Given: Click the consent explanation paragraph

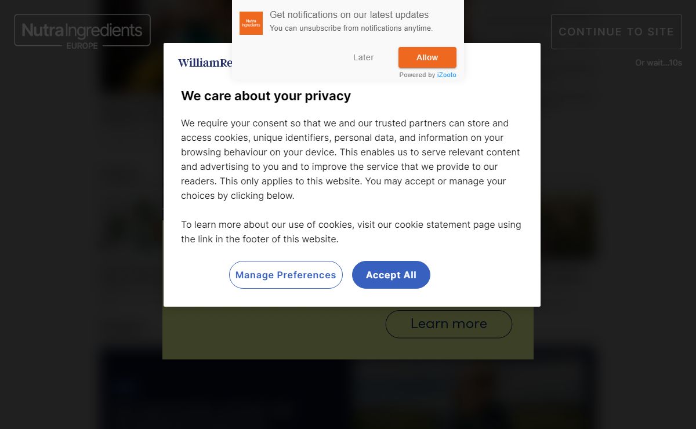Looking at the screenshot, I should [351, 159].
